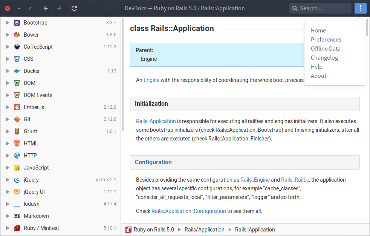Go back with the back arrow
Screen dimensions: 370x236
click(x=46, y=8)
